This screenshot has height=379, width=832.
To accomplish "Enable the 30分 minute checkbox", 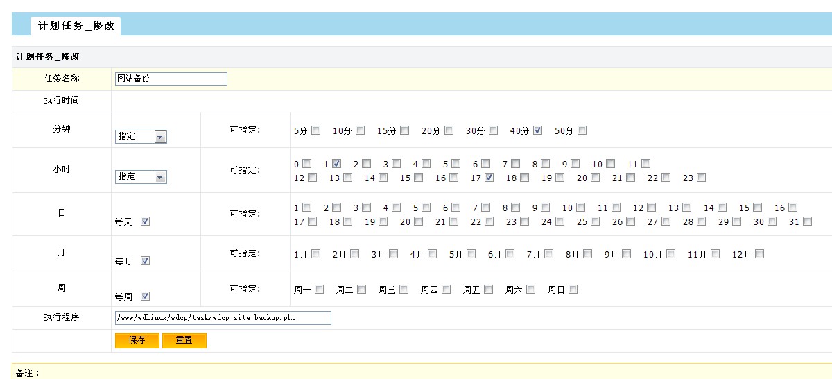I will click(x=493, y=130).
